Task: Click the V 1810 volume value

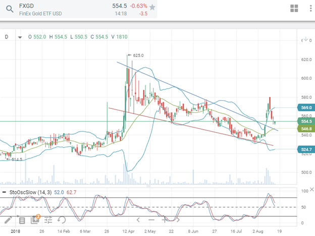Action: pyautogui.click(x=120, y=37)
